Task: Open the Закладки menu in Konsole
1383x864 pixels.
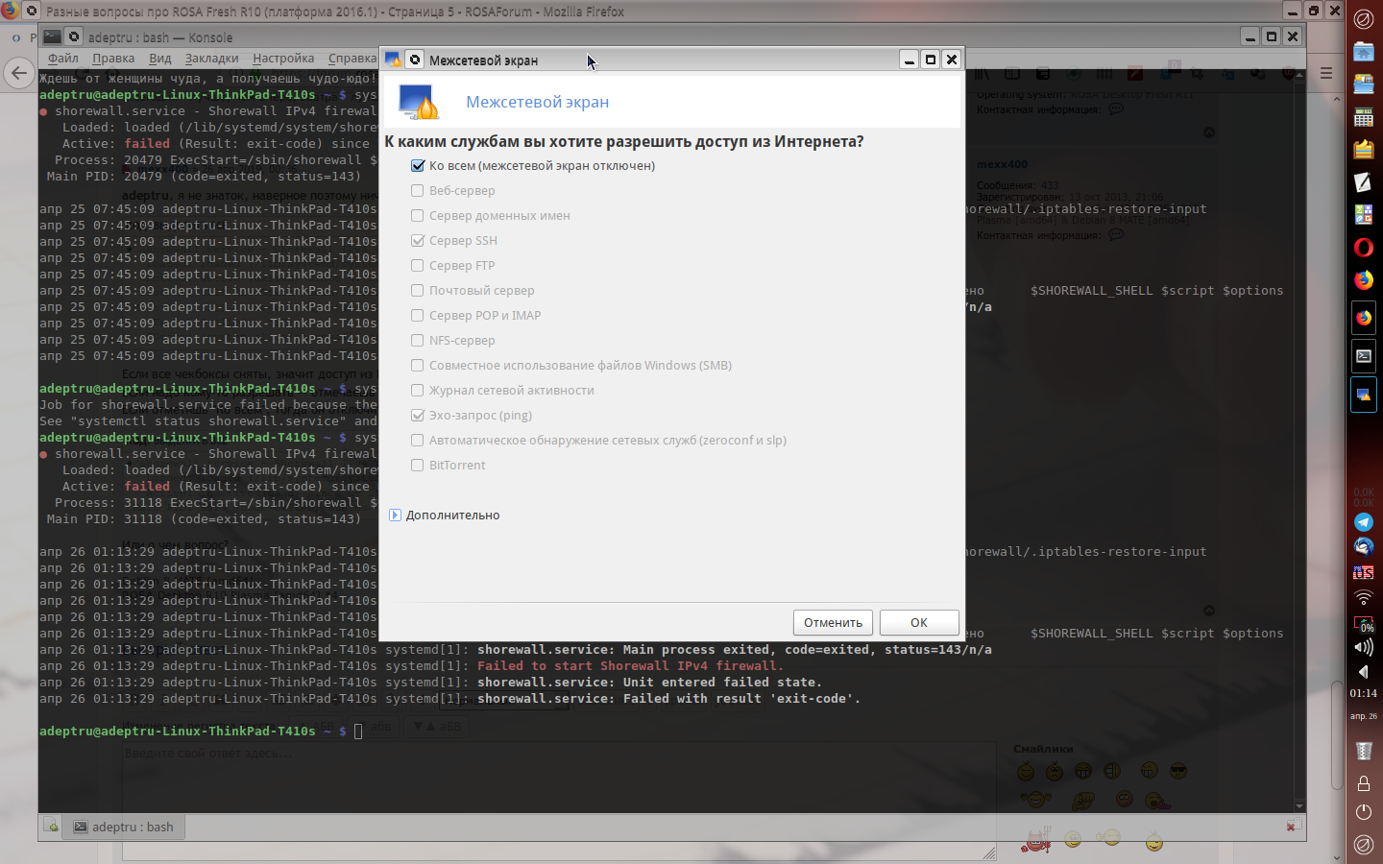Action: (x=211, y=58)
